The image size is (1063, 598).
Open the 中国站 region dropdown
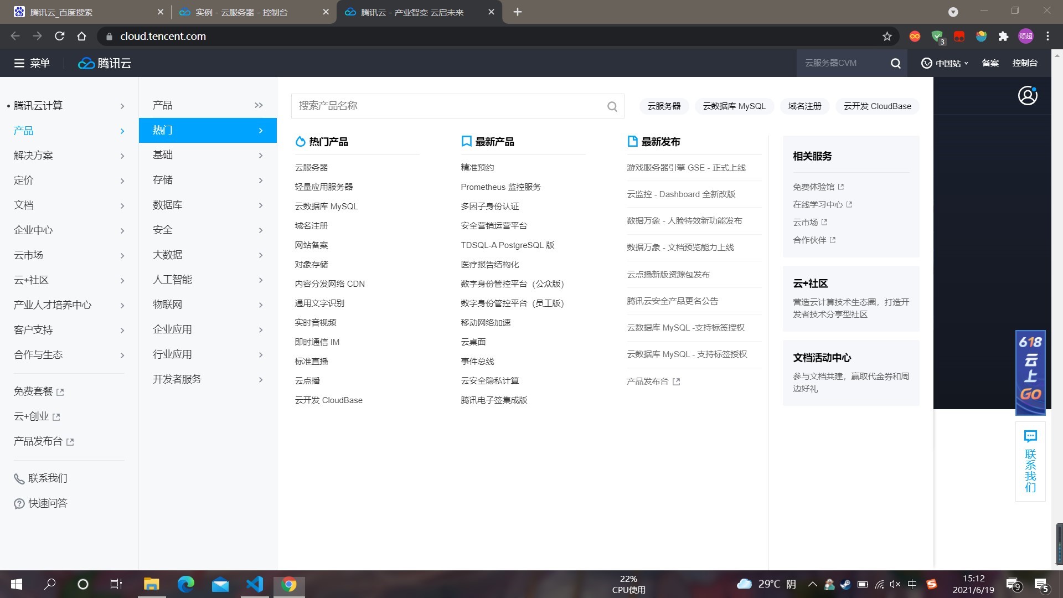[x=945, y=63]
